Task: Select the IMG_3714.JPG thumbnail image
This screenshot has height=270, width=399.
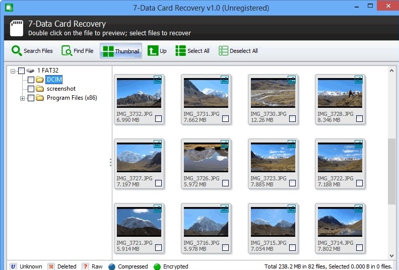Action: tap(340, 222)
